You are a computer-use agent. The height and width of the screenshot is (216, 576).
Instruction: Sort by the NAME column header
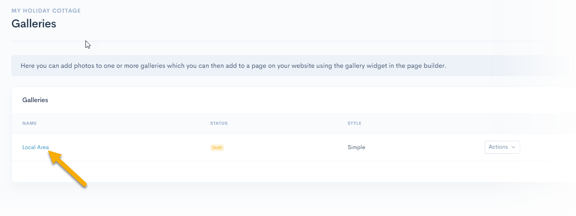(29, 123)
